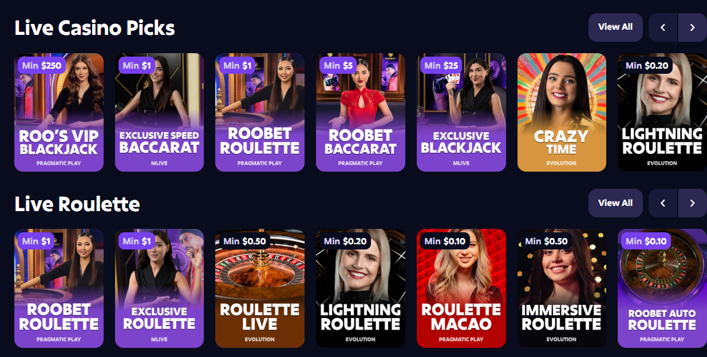Select Immersive Roulette game tile
Screen dimensions: 707x357
click(562, 288)
